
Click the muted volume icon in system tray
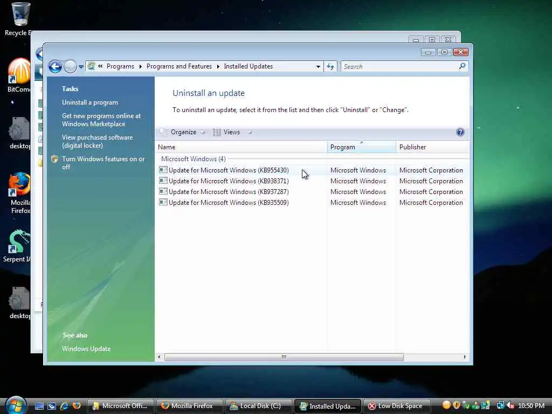(510, 405)
